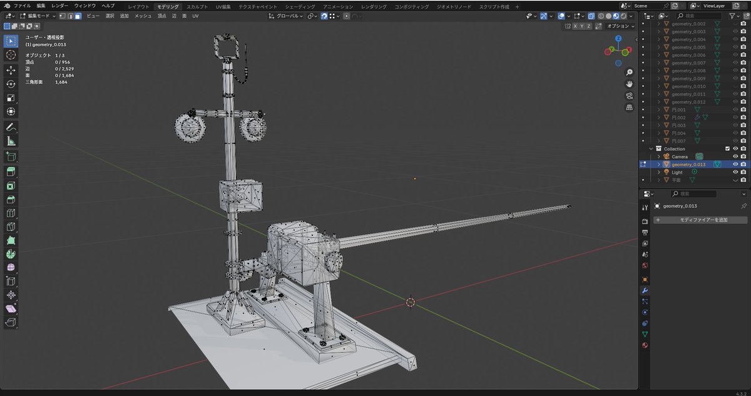Viewport: 751px width, 396px height.
Task: Switch to the スカルプト workspace tab
Action: point(197,6)
